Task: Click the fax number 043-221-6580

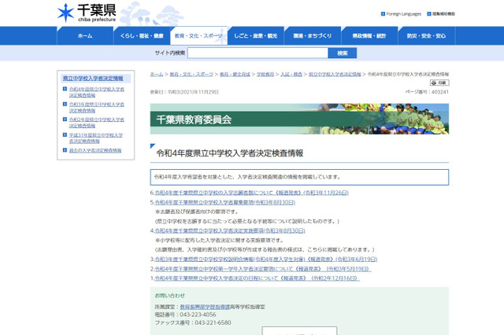Action: point(213,322)
